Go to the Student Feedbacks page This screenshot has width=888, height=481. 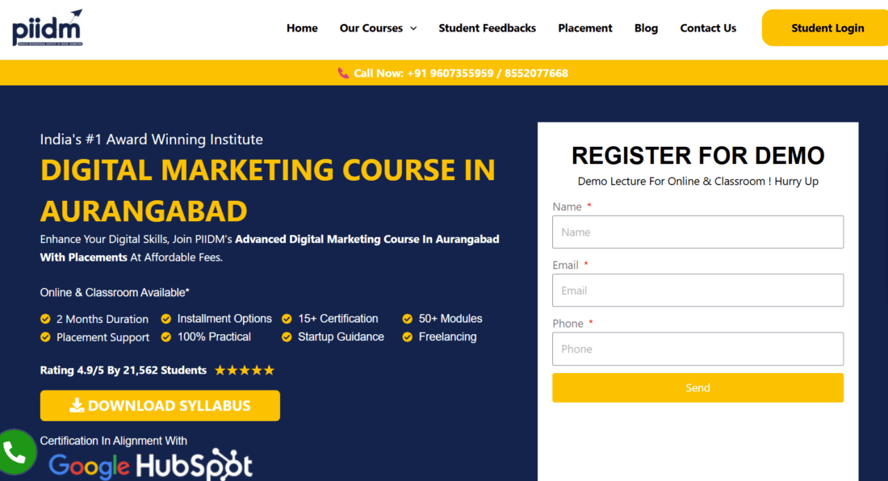487,28
